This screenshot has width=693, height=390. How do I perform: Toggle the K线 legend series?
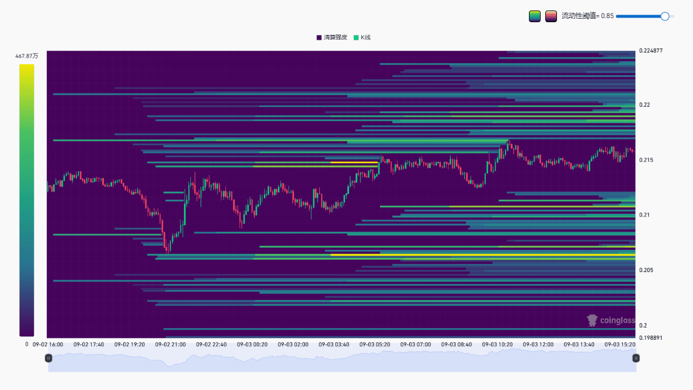pyautogui.click(x=362, y=37)
